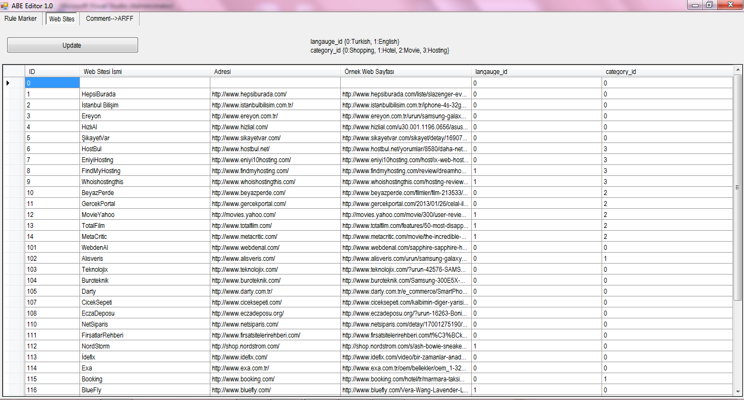Click the http://movies.yahoo.com/ address cell
Image resolution: width=744 pixels, height=400 pixels.
pos(275,214)
